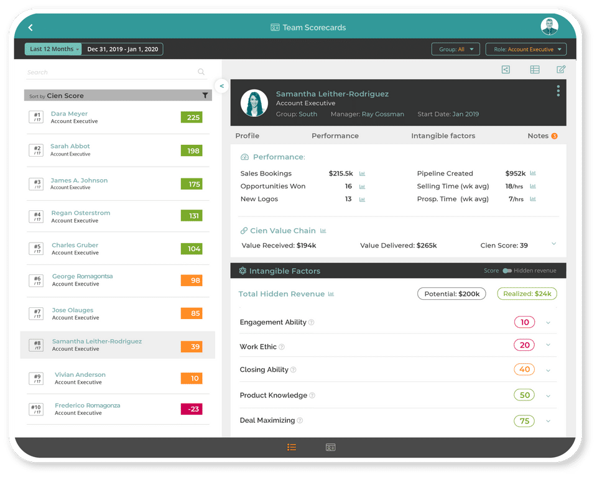Switch to the Intangible factors tab
Image resolution: width=597 pixels, height=477 pixels.
[443, 136]
